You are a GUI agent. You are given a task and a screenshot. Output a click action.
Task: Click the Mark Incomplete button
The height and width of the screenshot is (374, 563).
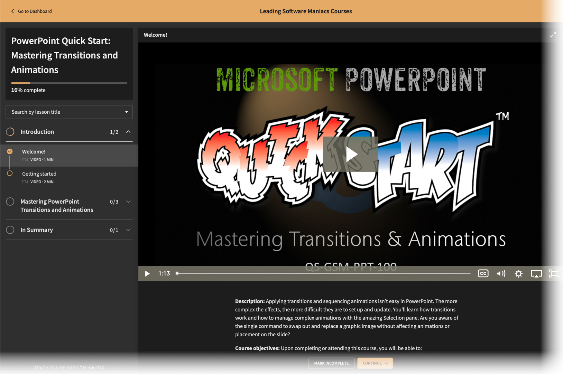coord(331,363)
